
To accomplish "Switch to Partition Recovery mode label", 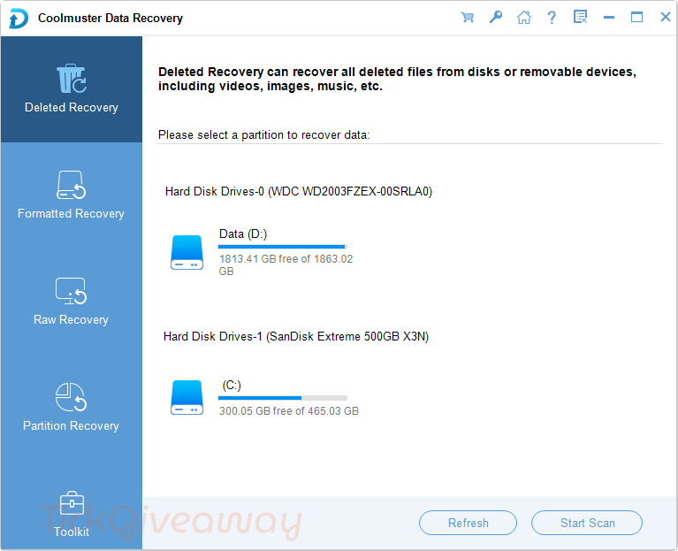I will click(x=71, y=426).
